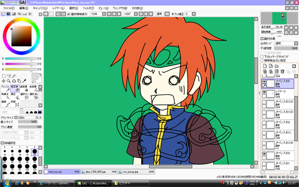Select the 選択ペン selection pen tool
The image size is (299, 187).
tap(24, 96)
